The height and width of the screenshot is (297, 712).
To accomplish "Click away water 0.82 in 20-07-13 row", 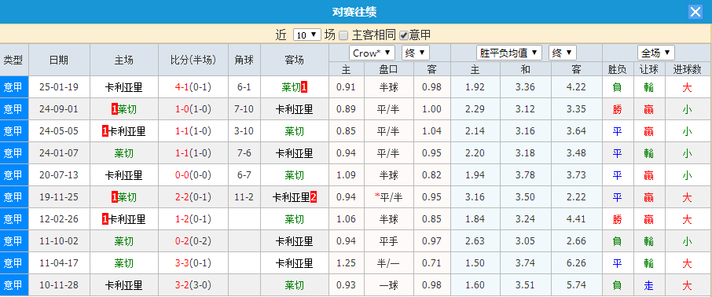I will click(431, 175).
